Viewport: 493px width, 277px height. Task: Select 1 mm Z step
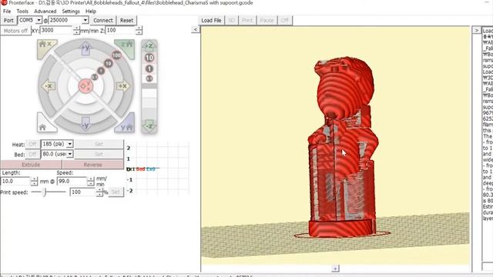(x=149, y=68)
